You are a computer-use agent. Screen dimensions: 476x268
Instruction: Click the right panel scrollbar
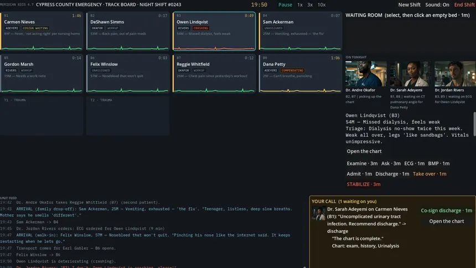coord(474,124)
